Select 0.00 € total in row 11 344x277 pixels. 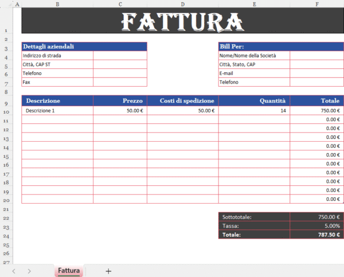click(x=317, y=119)
